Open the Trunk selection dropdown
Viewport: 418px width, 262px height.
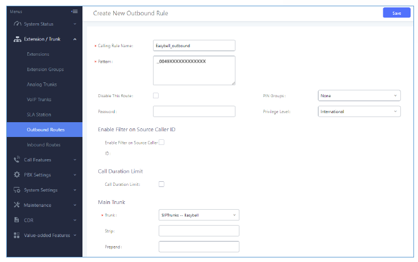pos(198,215)
